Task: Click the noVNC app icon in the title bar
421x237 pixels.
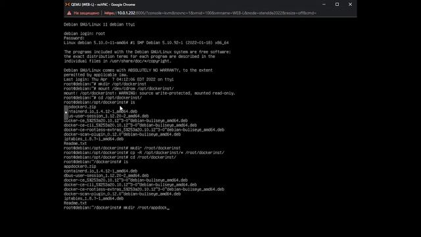Action: pos(67,5)
